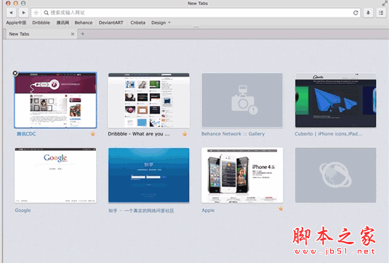Open the 腾讯网 bookmark

point(63,23)
